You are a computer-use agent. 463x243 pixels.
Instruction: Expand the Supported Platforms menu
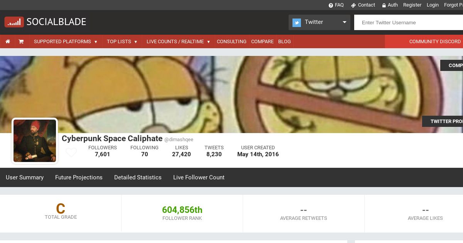pyautogui.click(x=66, y=41)
